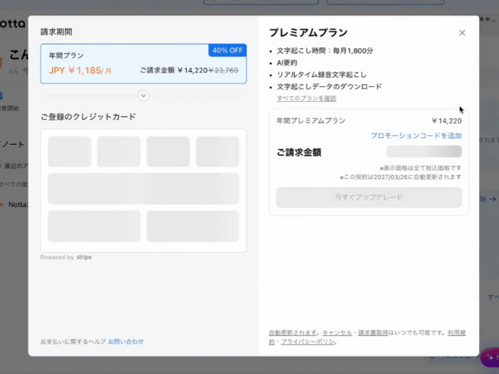Click the 請求書取得 link
Image resolution: width=499 pixels, height=374 pixels.
373,333
